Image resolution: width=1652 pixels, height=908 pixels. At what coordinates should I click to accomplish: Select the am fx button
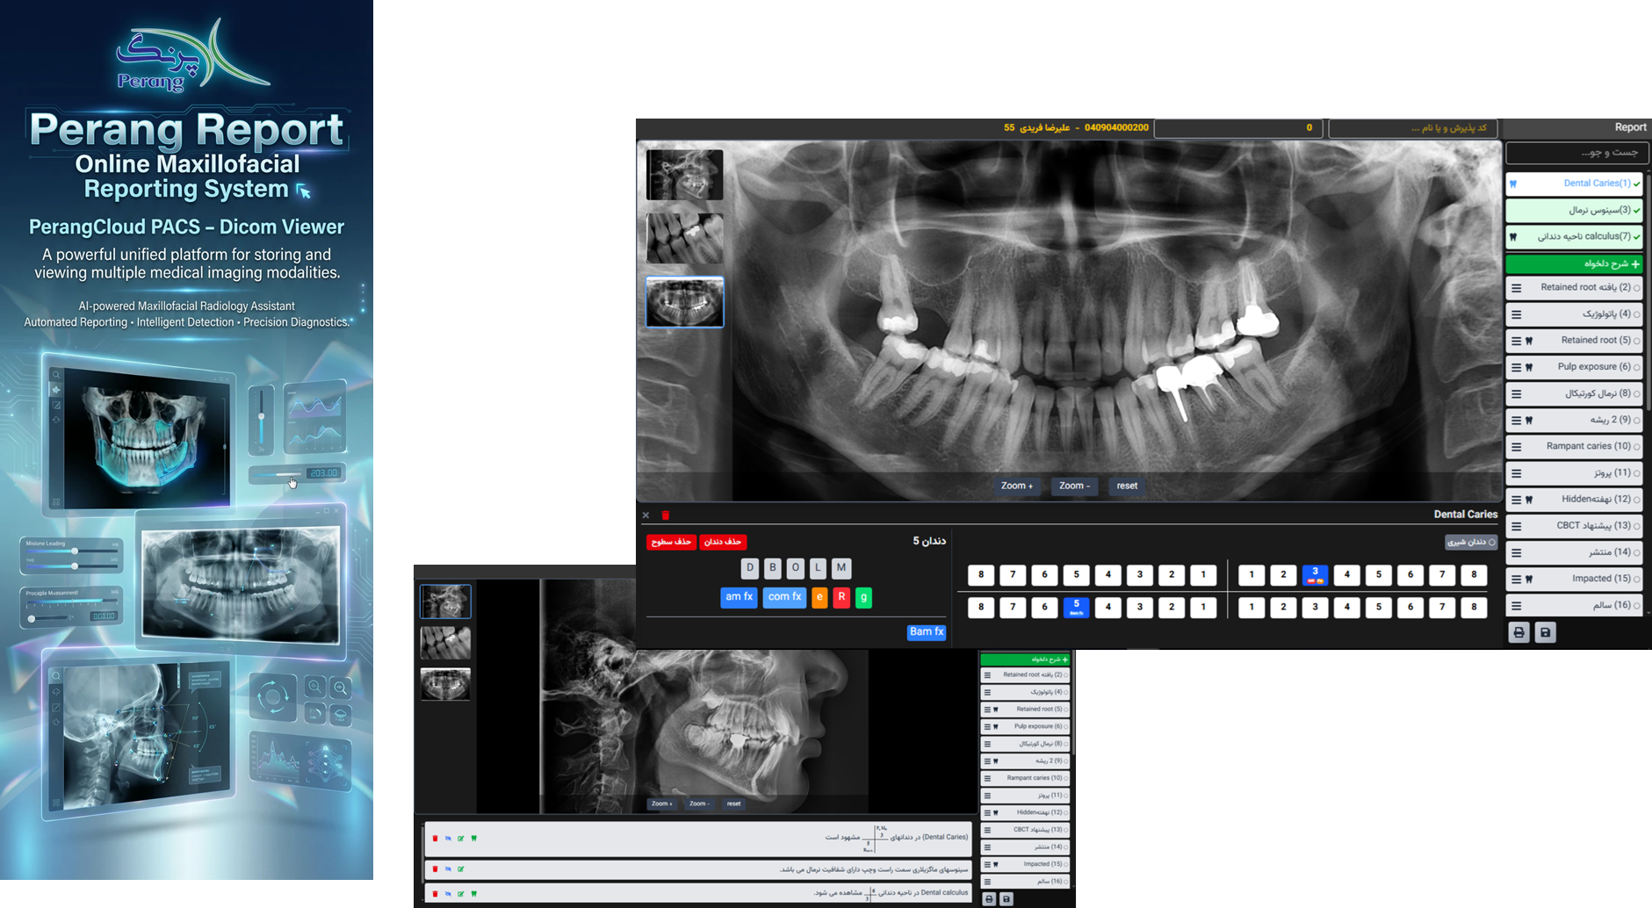(x=739, y=597)
